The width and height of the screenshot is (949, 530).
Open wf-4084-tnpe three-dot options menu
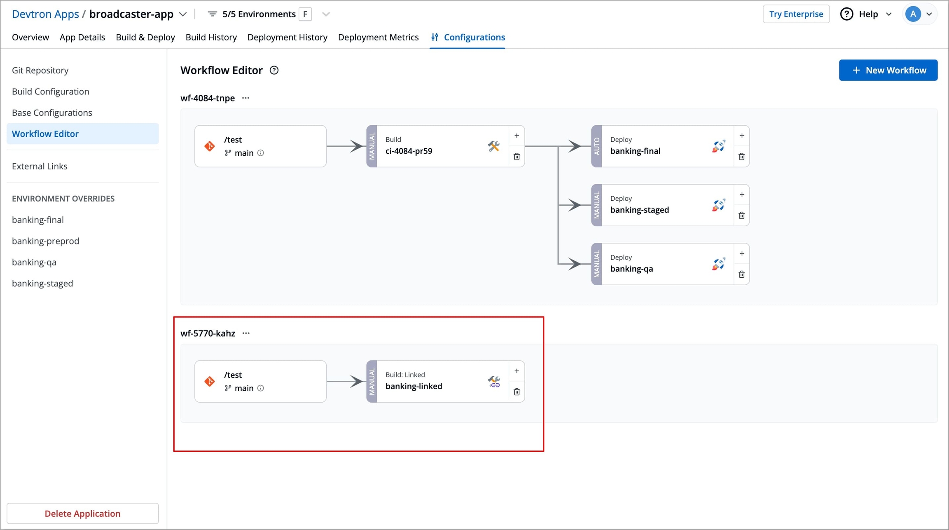point(246,98)
